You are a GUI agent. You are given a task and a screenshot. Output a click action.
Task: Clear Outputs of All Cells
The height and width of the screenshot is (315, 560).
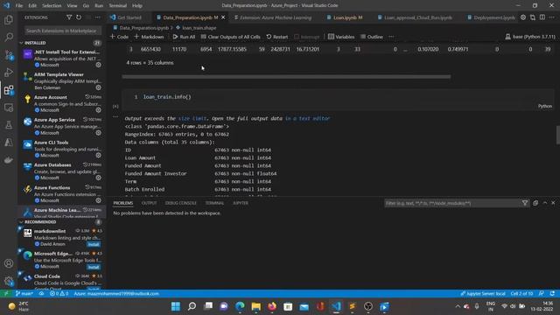pyautogui.click(x=230, y=37)
